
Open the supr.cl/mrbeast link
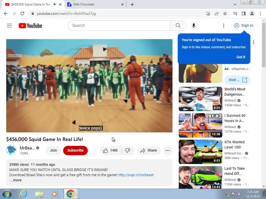tap(136, 175)
